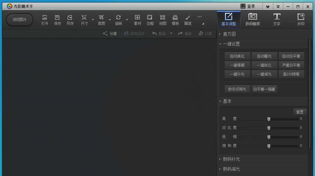This screenshot has width=315, height=176.
Task: Click the 另存 (Save As) icon
Action: coord(70,18)
